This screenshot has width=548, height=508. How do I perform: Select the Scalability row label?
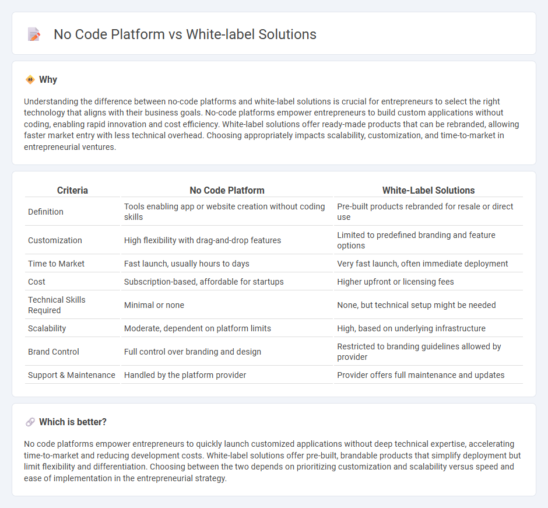click(47, 328)
